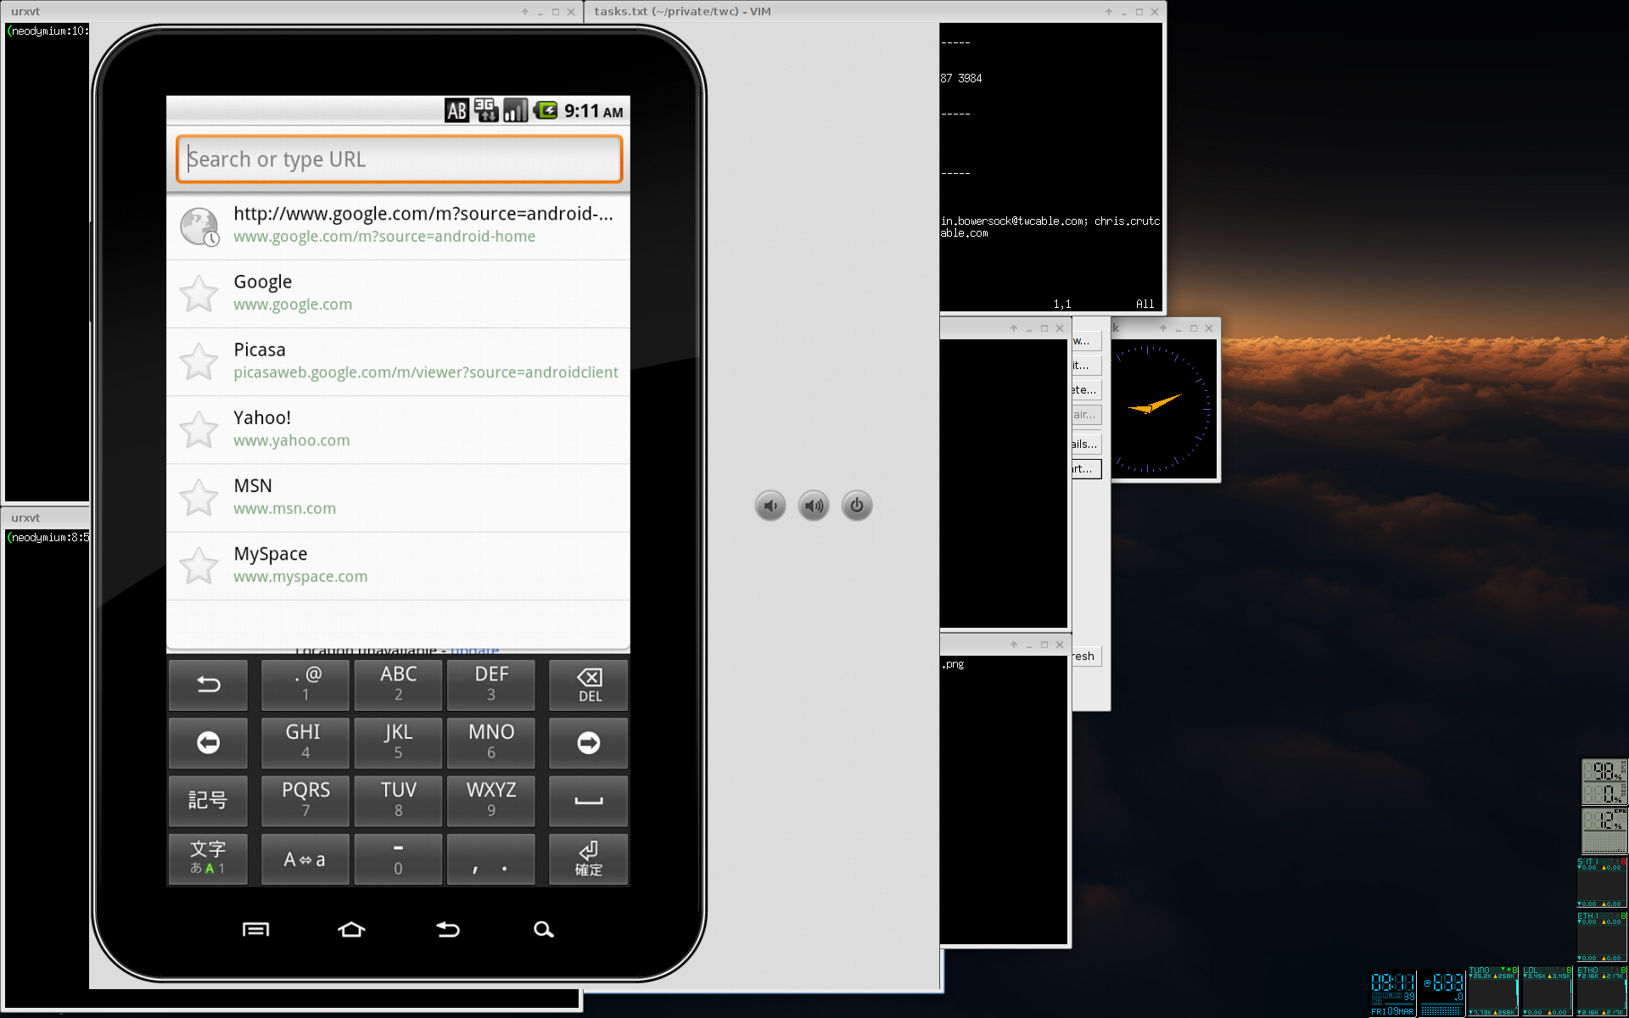Click the '1,1' cursor position in VIM
The height and width of the screenshot is (1018, 1629).
coord(1062,304)
